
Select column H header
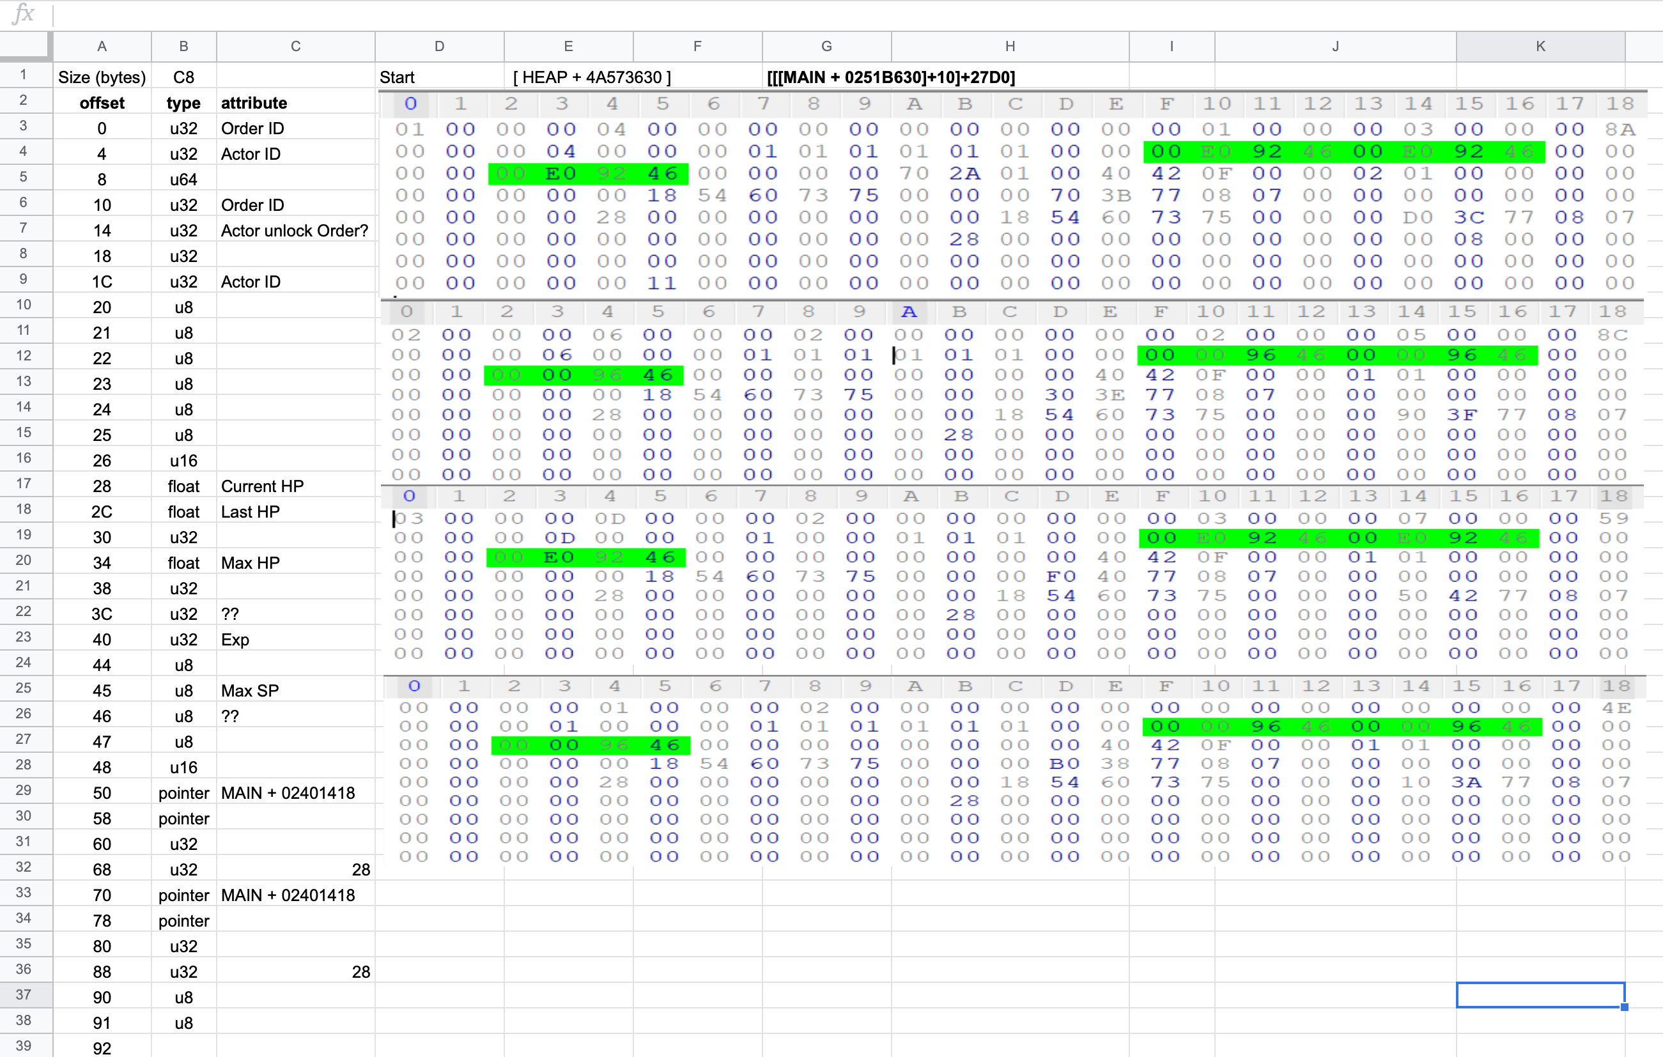click(1010, 46)
